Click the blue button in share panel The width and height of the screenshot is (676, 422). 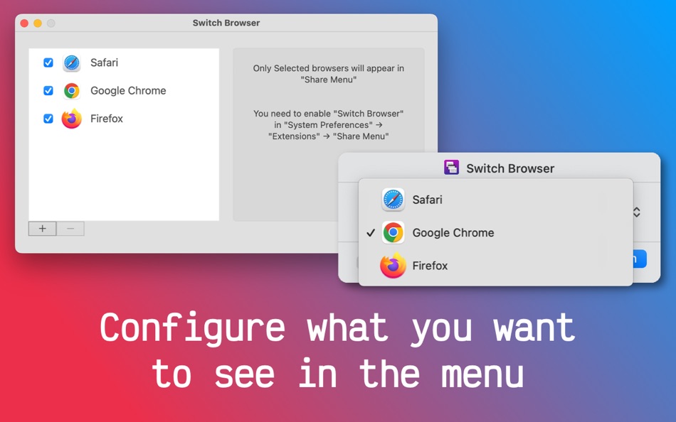640,259
